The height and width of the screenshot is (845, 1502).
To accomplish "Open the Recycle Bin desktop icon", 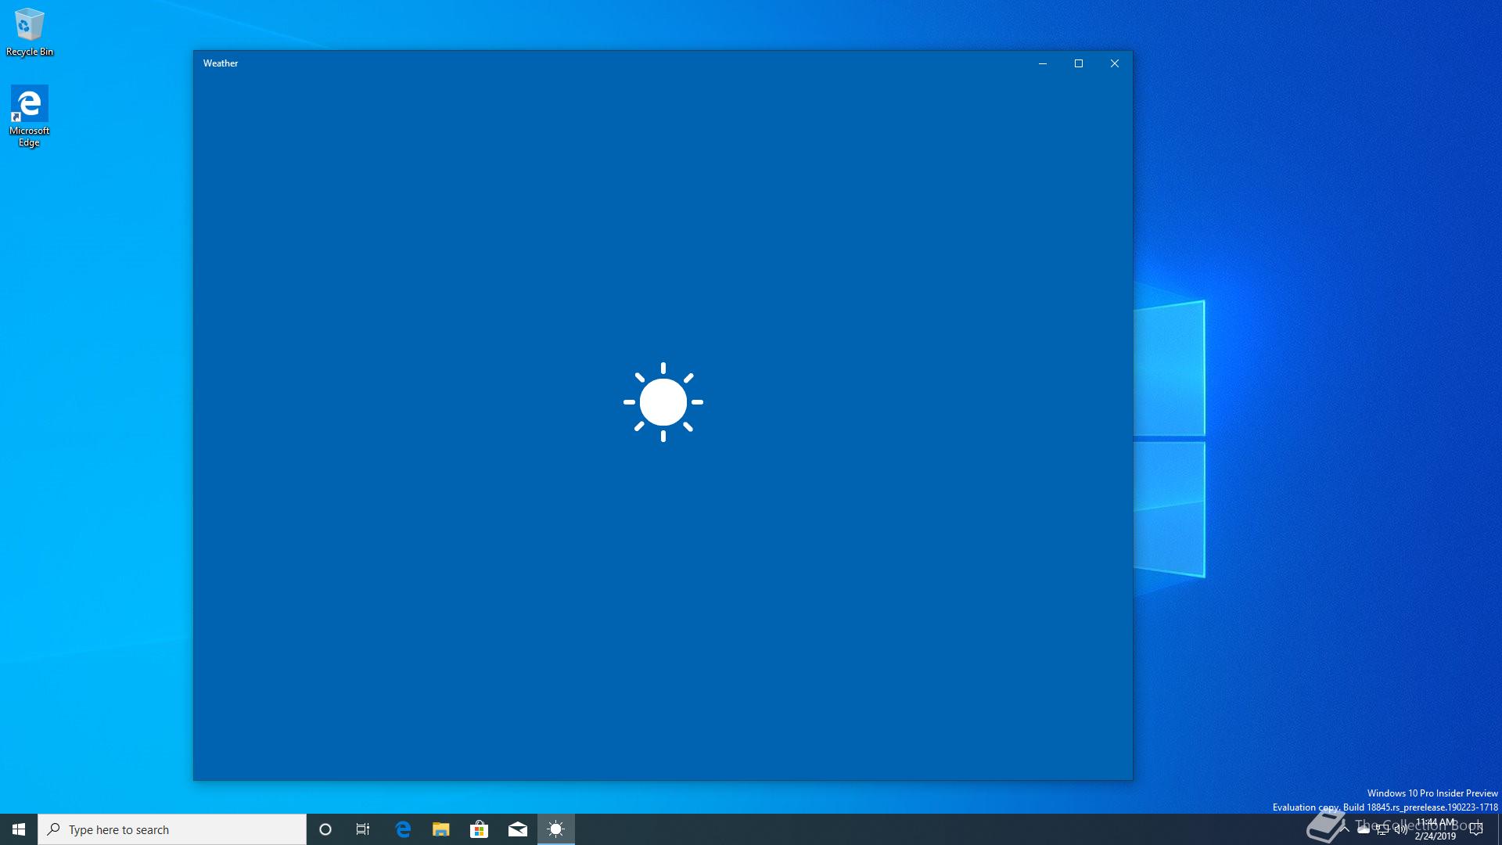I will click(x=30, y=32).
